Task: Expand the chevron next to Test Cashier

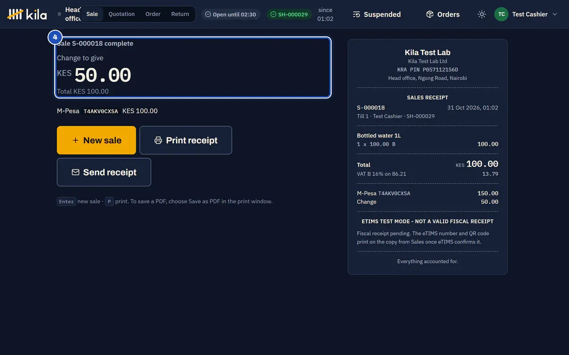Action: click(555, 14)
